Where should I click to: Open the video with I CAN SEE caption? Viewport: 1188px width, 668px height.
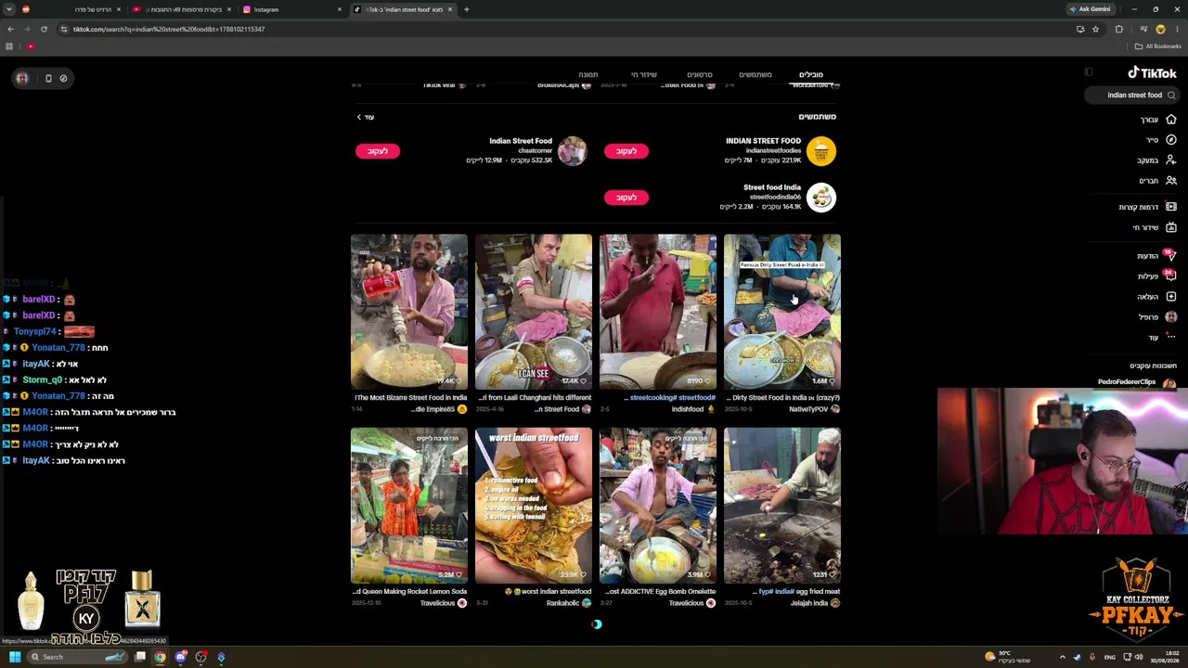534,312
